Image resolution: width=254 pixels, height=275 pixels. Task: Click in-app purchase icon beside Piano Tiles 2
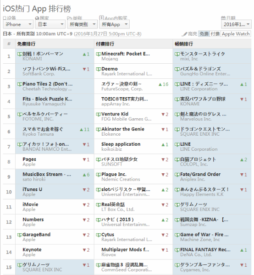pyautogui.click(x=20, y=84)
